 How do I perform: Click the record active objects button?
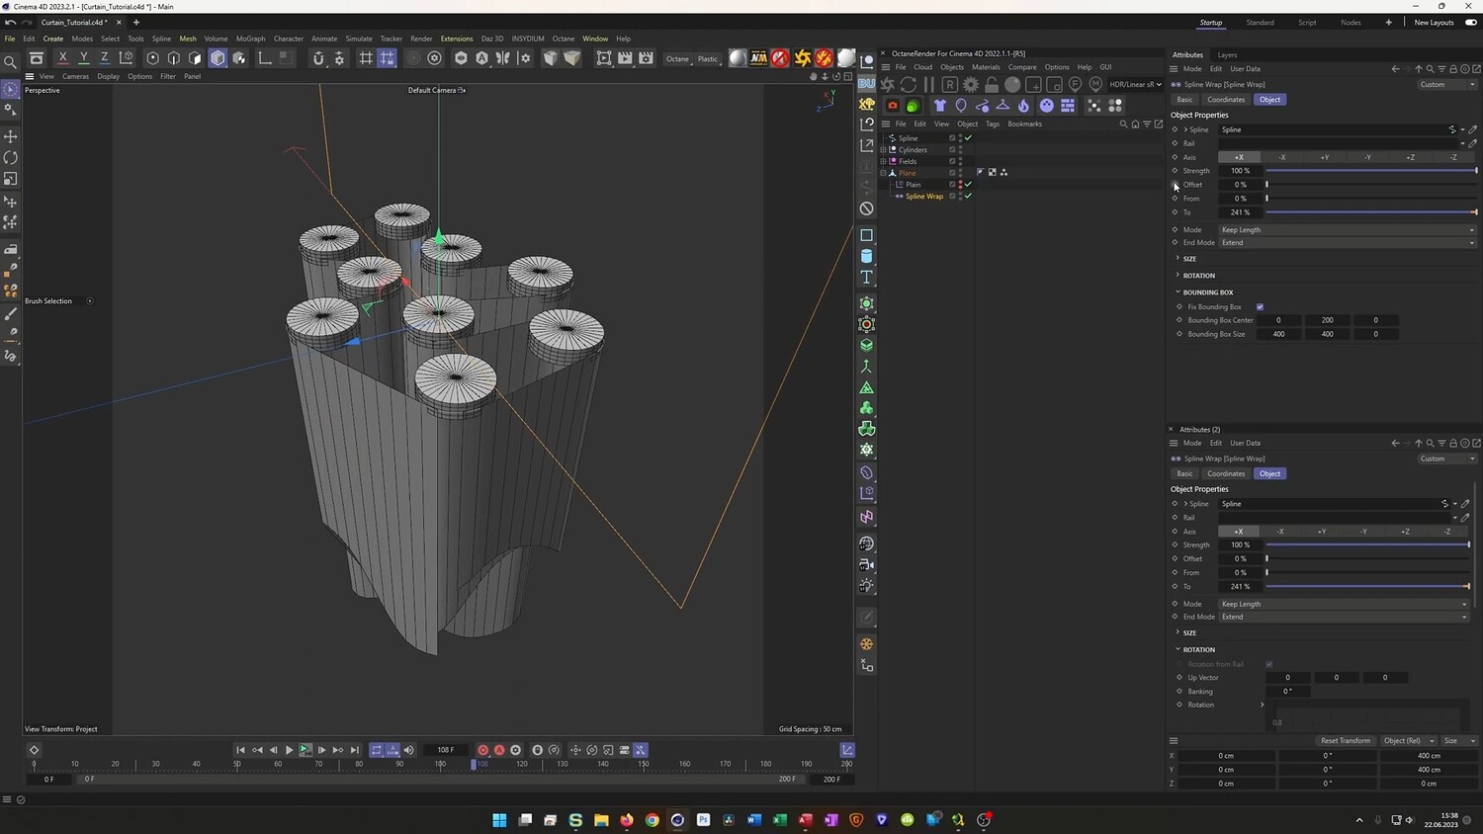(482, 750)
